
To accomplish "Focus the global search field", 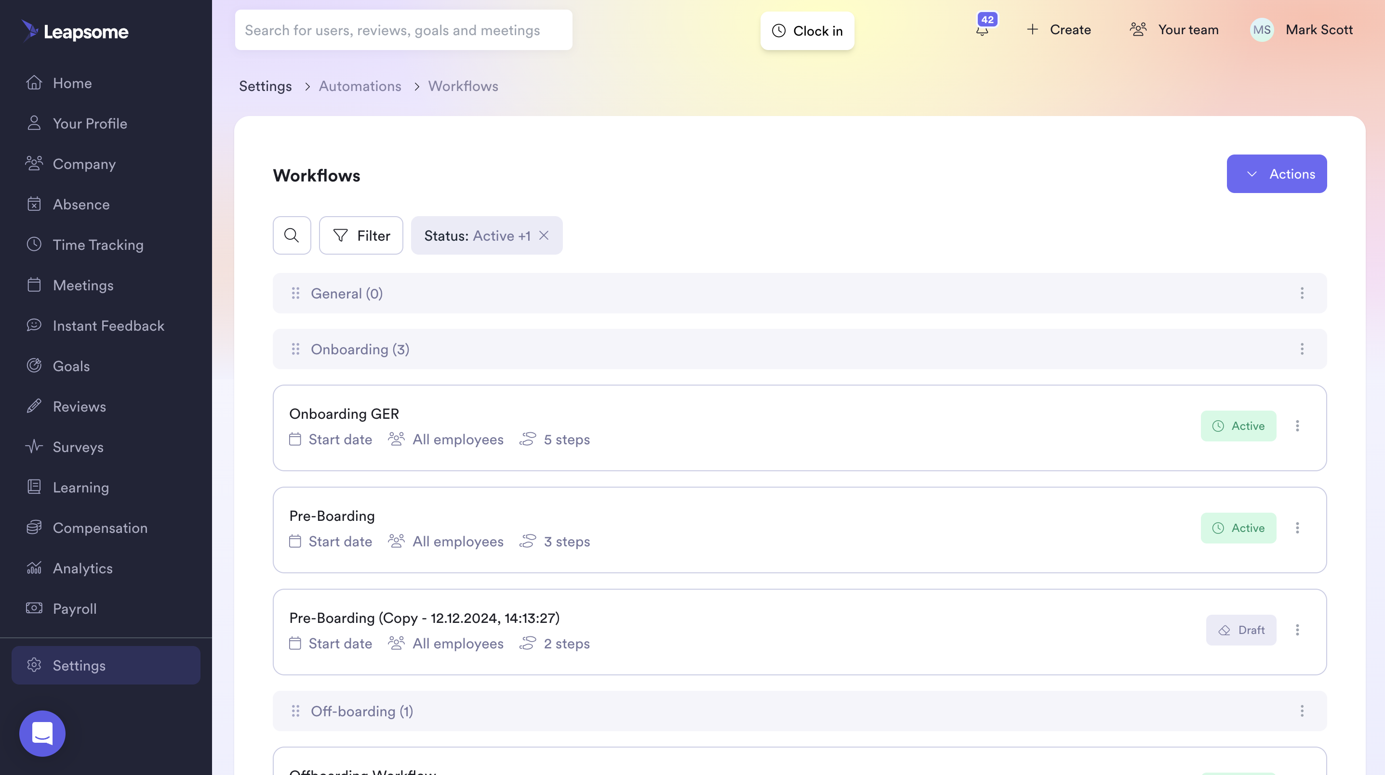I will coord(404,30).
